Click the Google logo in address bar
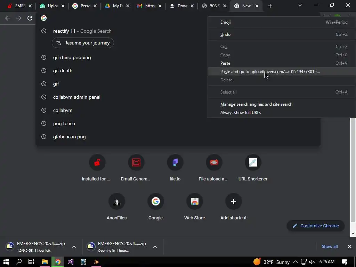This screenshot has height=267, width=356. point(44,18)
